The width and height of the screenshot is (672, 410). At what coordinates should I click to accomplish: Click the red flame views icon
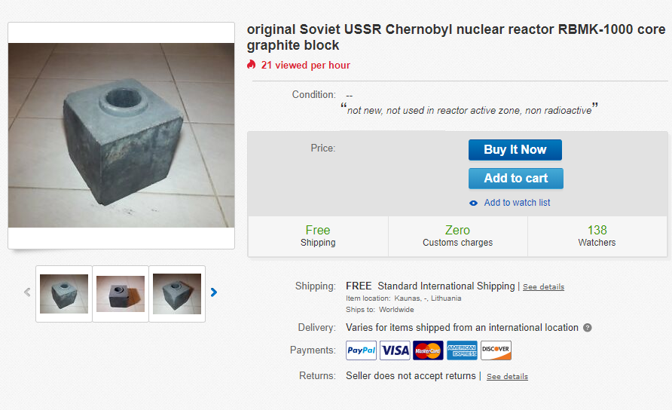click(x=252, y=65)
